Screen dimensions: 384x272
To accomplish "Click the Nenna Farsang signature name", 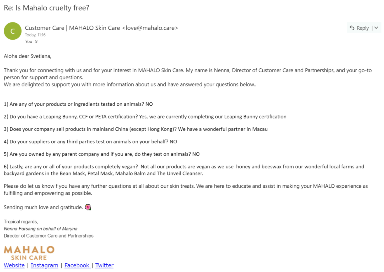I will tap(20, 229).
